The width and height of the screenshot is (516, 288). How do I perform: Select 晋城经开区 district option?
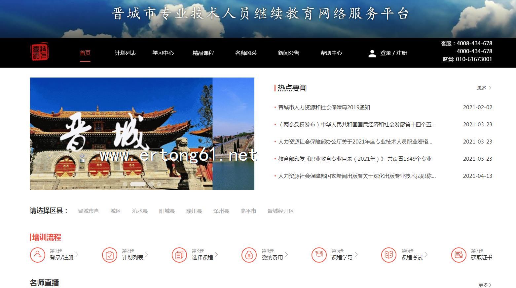tap(280, 211)
